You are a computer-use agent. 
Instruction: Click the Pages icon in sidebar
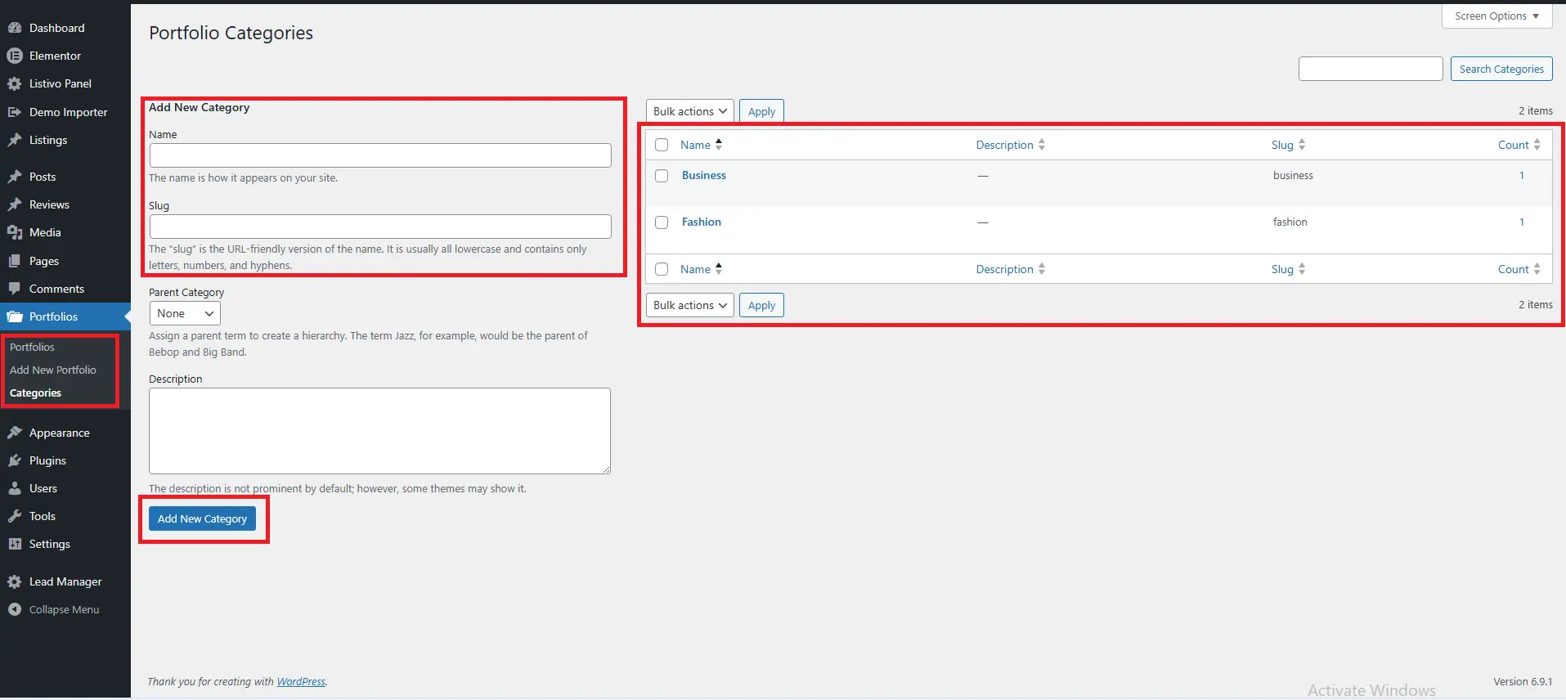point(14,261)
